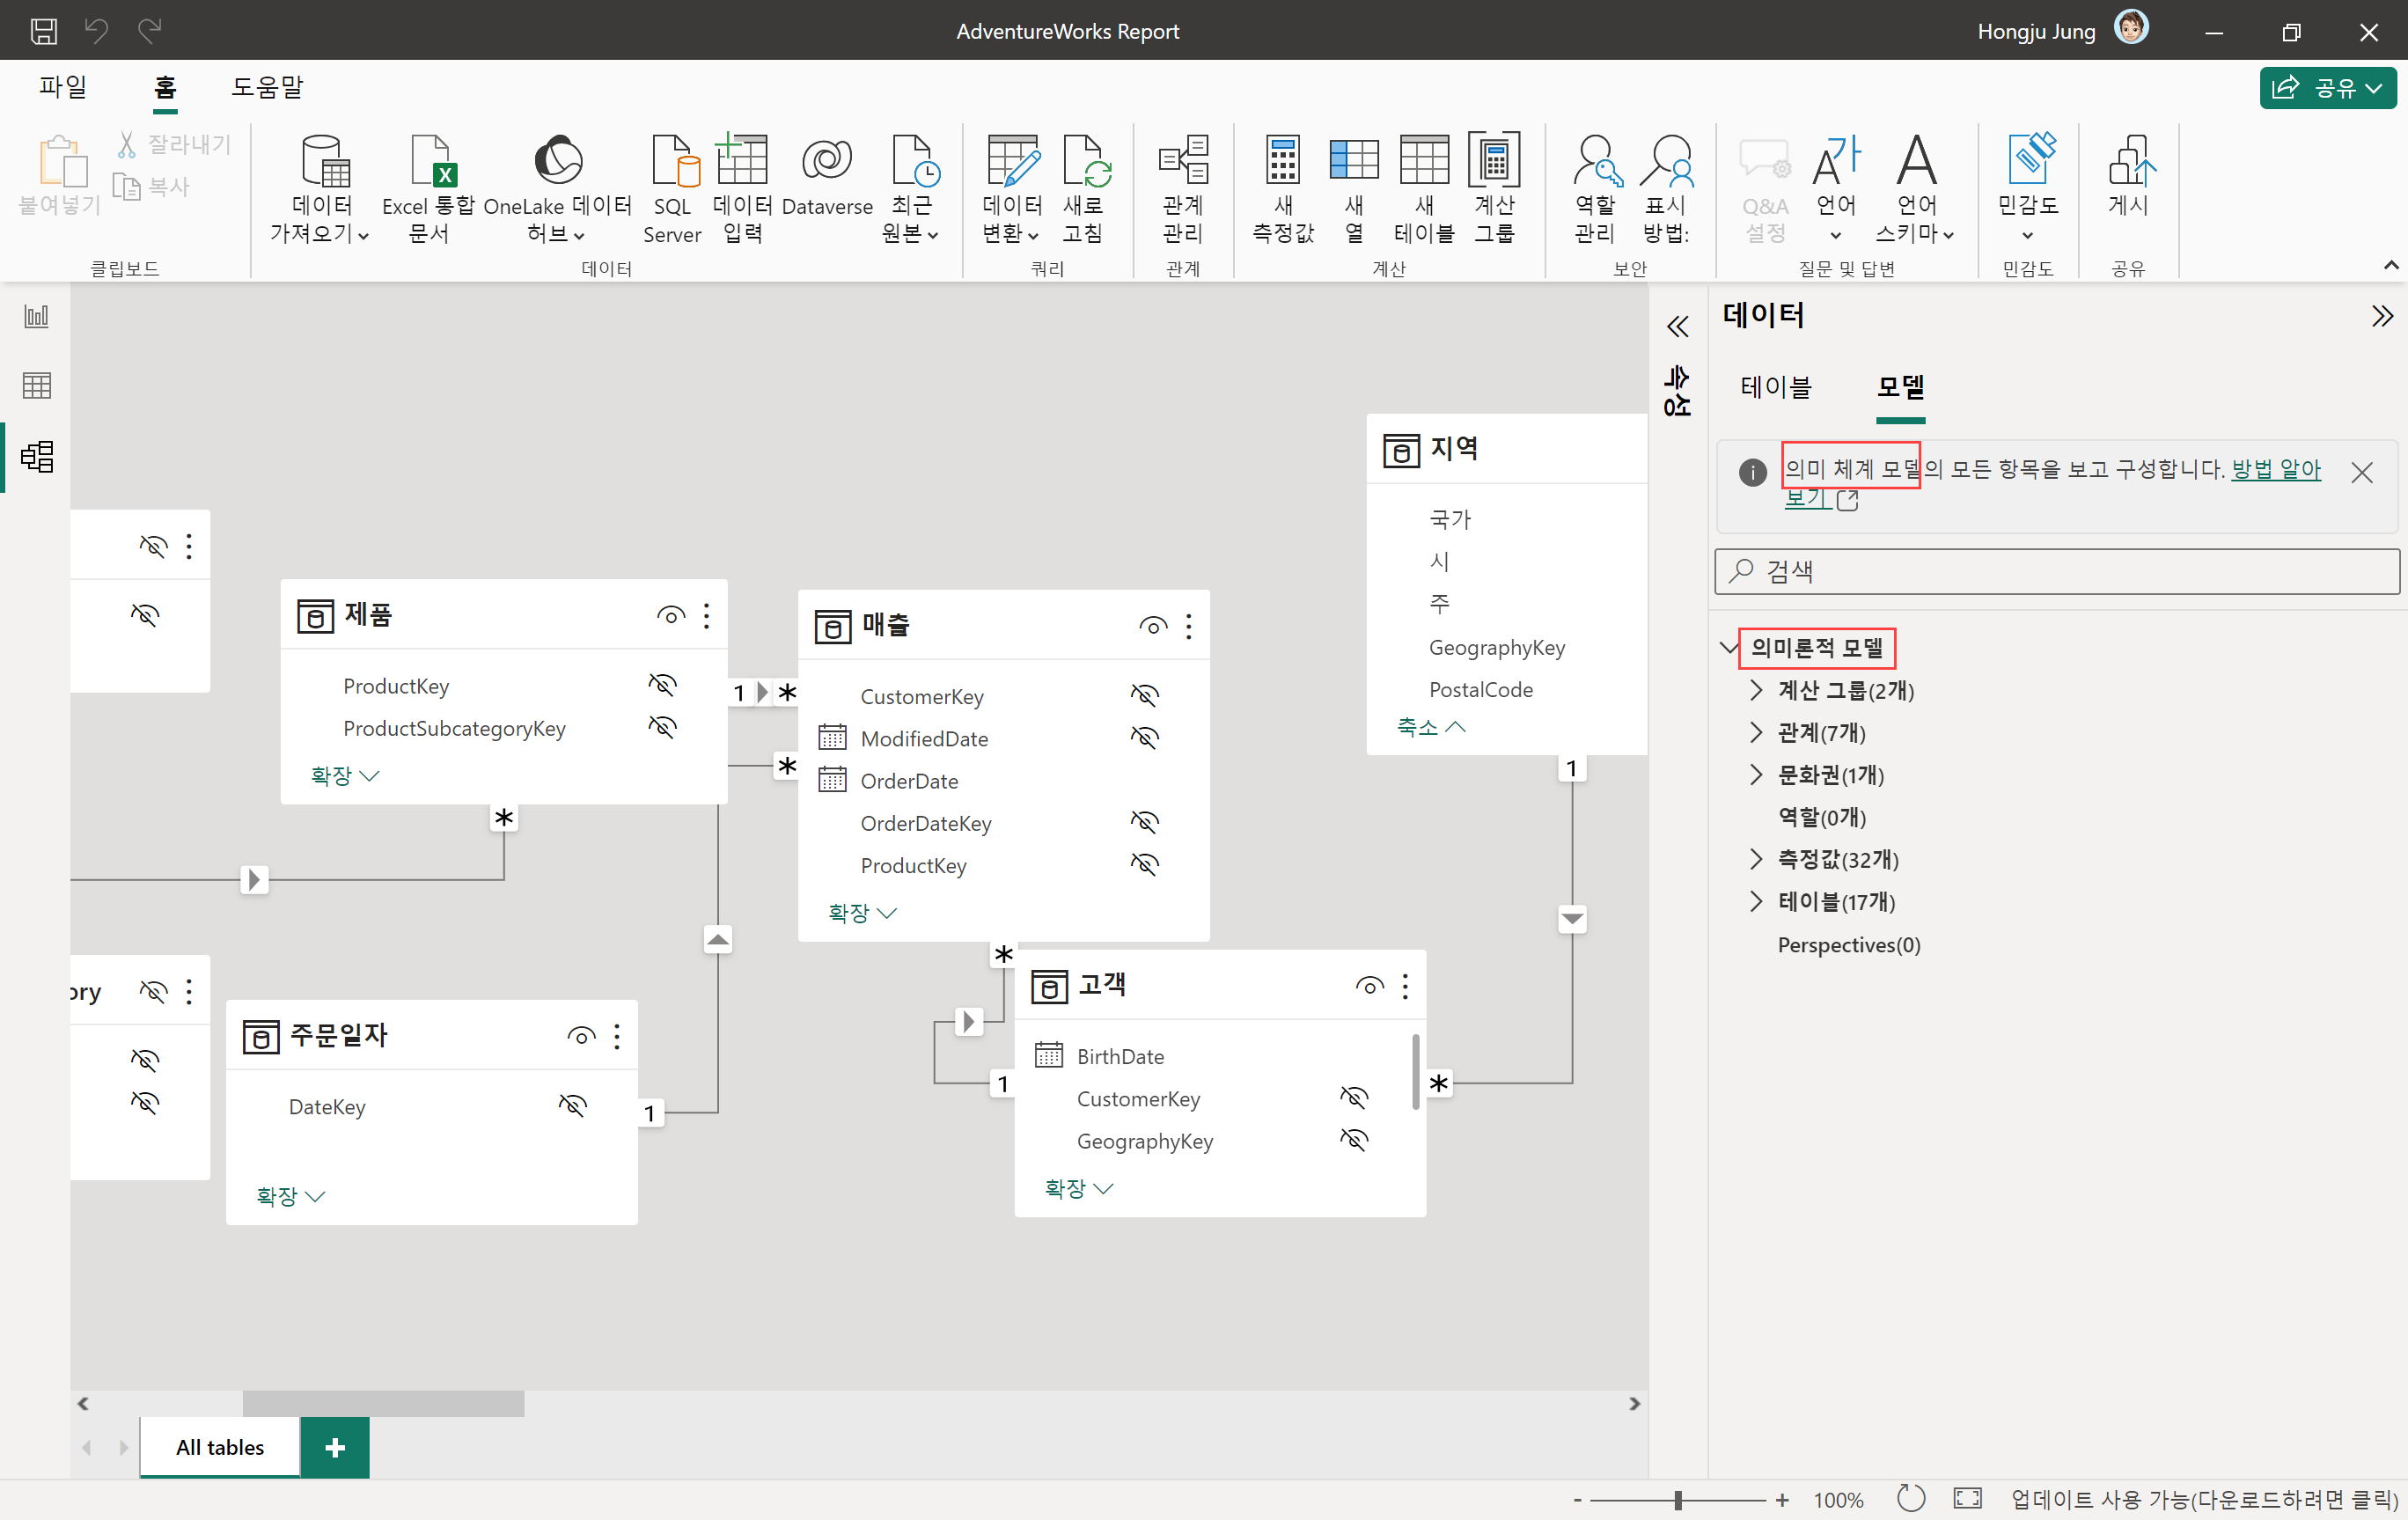Image resolution: width=2408 pixels, height=1520 pixels.
Task: Toggle visibility of ProductKey in 제품 table
Action: 662,685
